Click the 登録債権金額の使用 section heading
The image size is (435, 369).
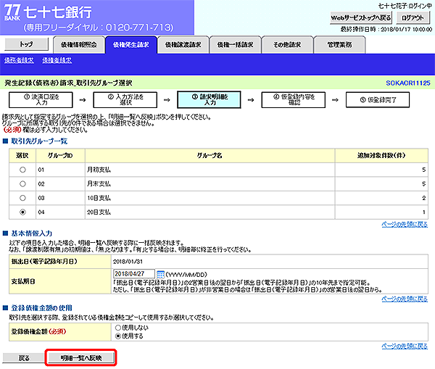41,308
